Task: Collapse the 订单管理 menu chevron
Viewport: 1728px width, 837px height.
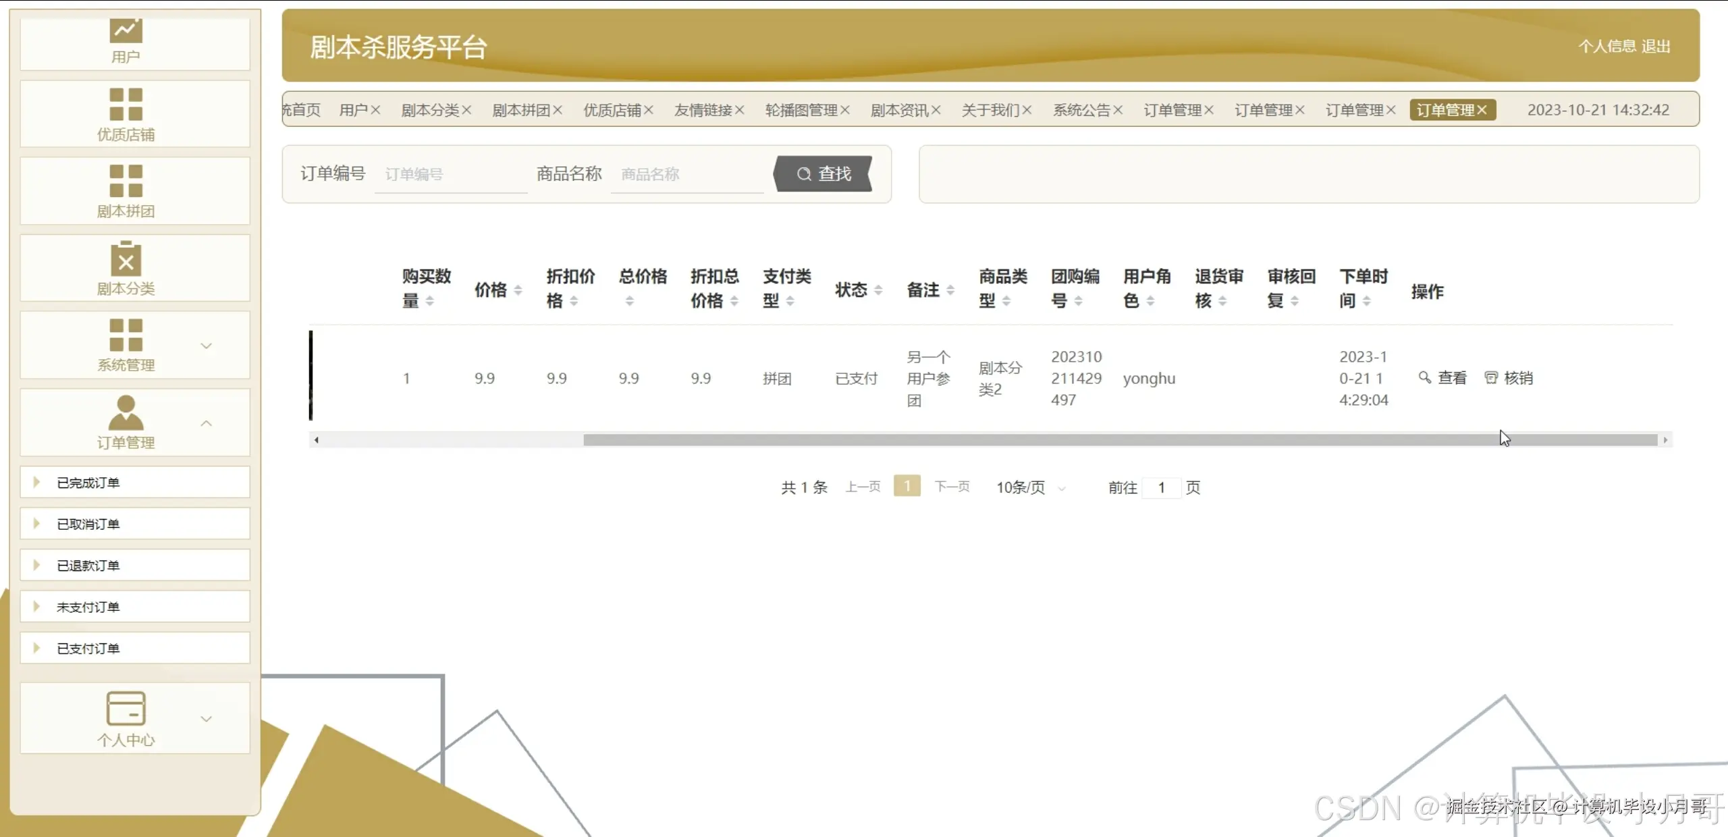Action: (x=207, y=422)
